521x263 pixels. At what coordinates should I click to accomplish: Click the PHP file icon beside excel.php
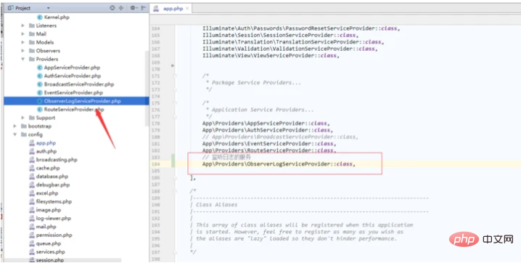pyautogui.click(x=32, y=193)
